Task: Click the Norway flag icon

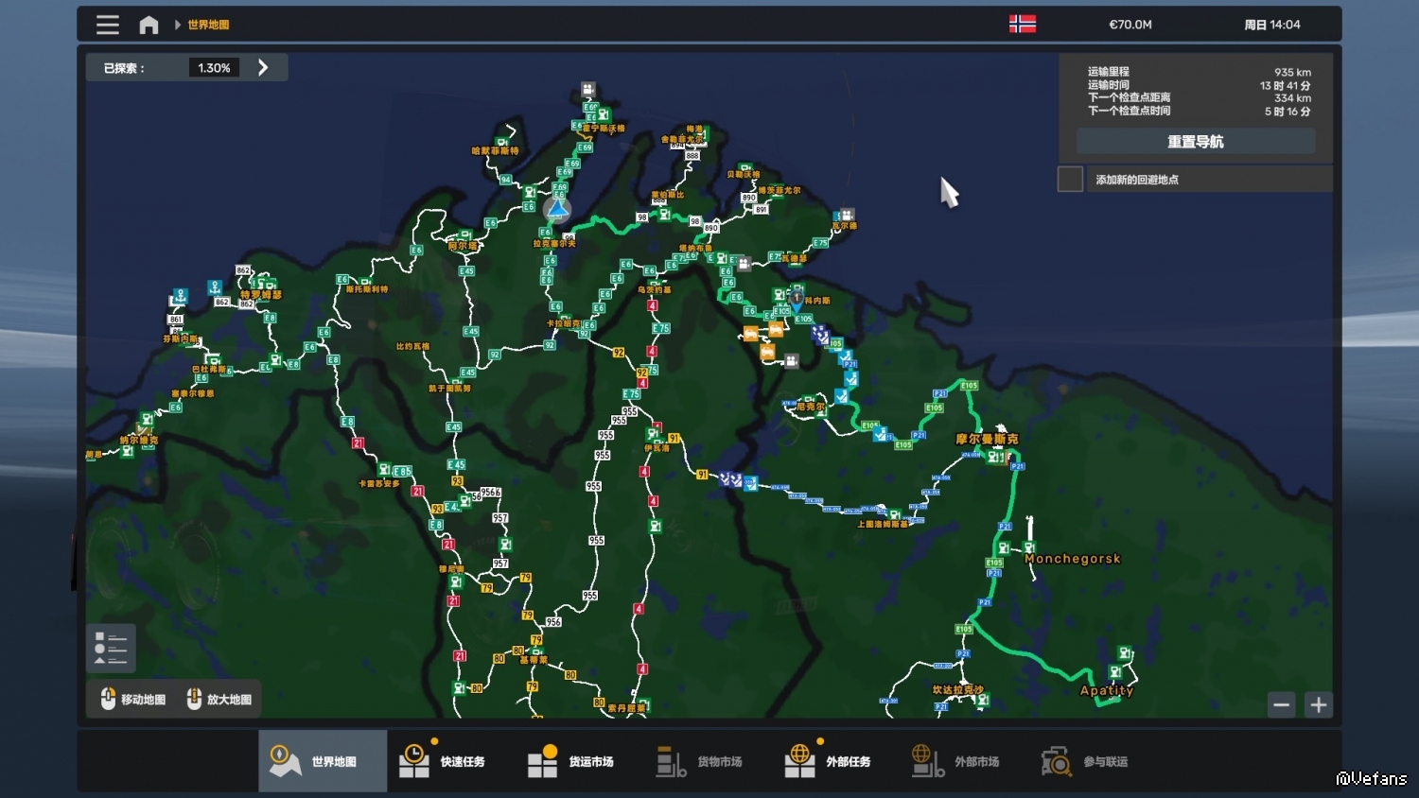Action: click(x=1022, y=25)
